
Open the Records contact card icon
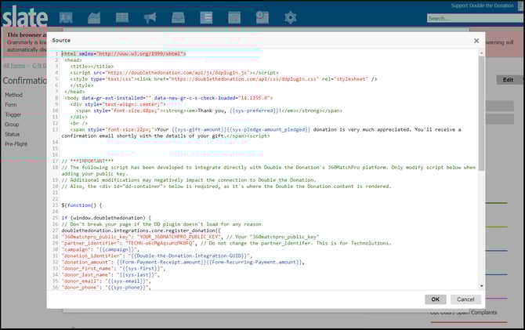pos(66,16)
